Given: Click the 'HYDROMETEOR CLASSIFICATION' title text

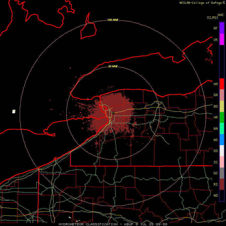Looking at the screenshot, I should 88,224.
